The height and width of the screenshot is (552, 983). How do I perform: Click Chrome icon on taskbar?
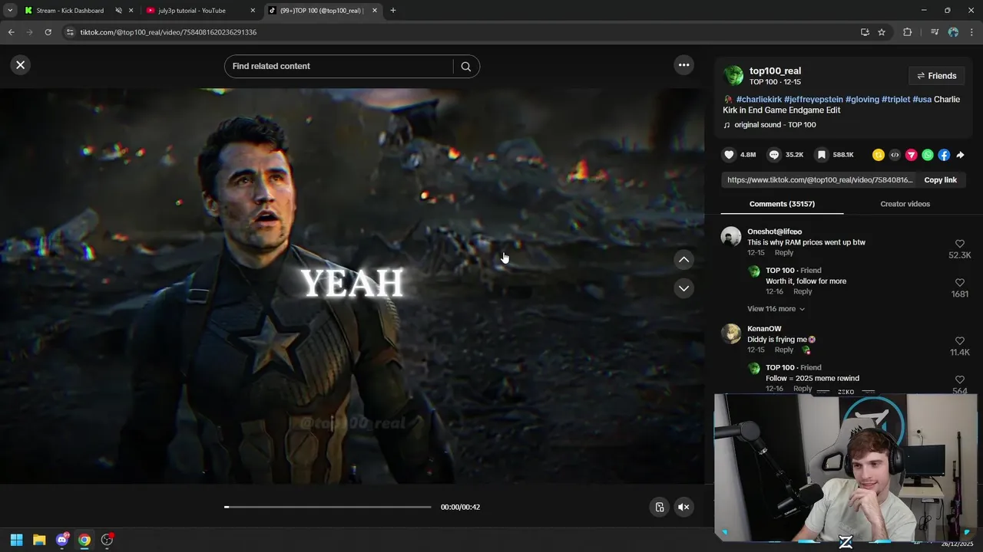click(x=84, y=540)
